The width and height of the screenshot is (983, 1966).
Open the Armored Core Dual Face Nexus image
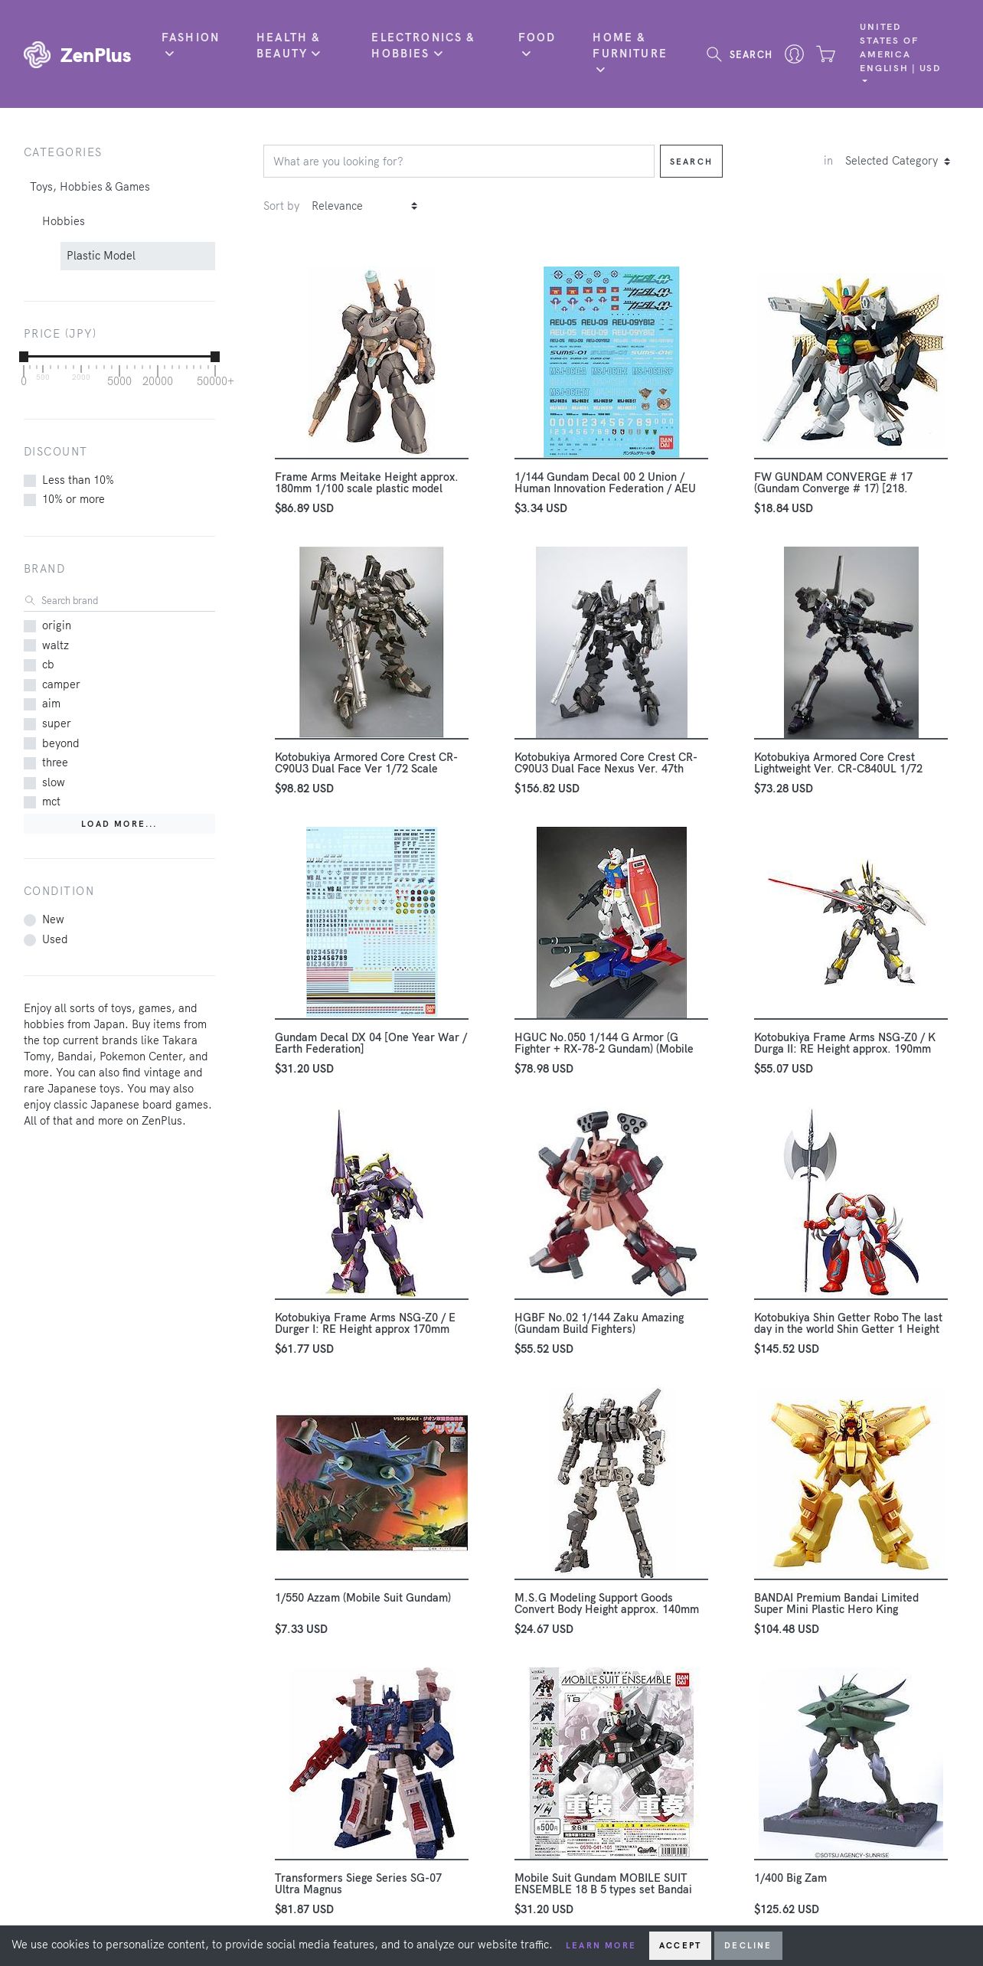coord(611,642)
